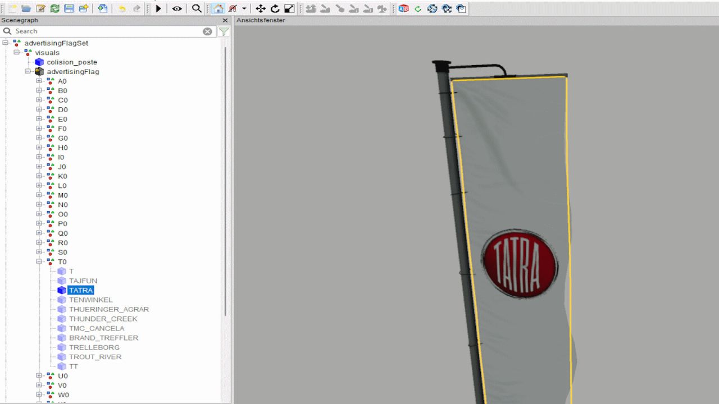This screenshot has width=719, height=404.
Task: Close the Scenegraph panel
Action: [x=225, y=20]
